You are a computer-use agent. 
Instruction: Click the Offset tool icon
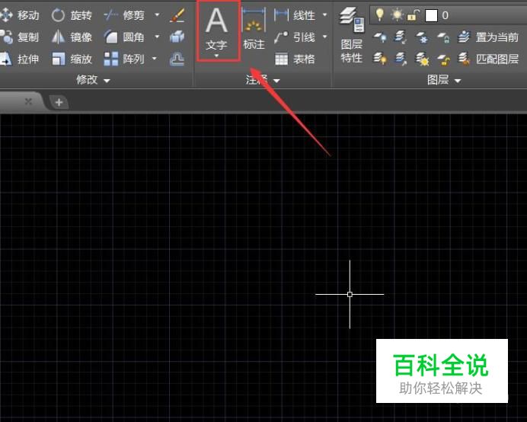(x=177, y=59)
